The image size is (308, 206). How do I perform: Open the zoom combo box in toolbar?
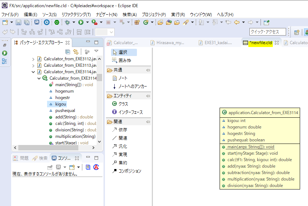point(105,32)
